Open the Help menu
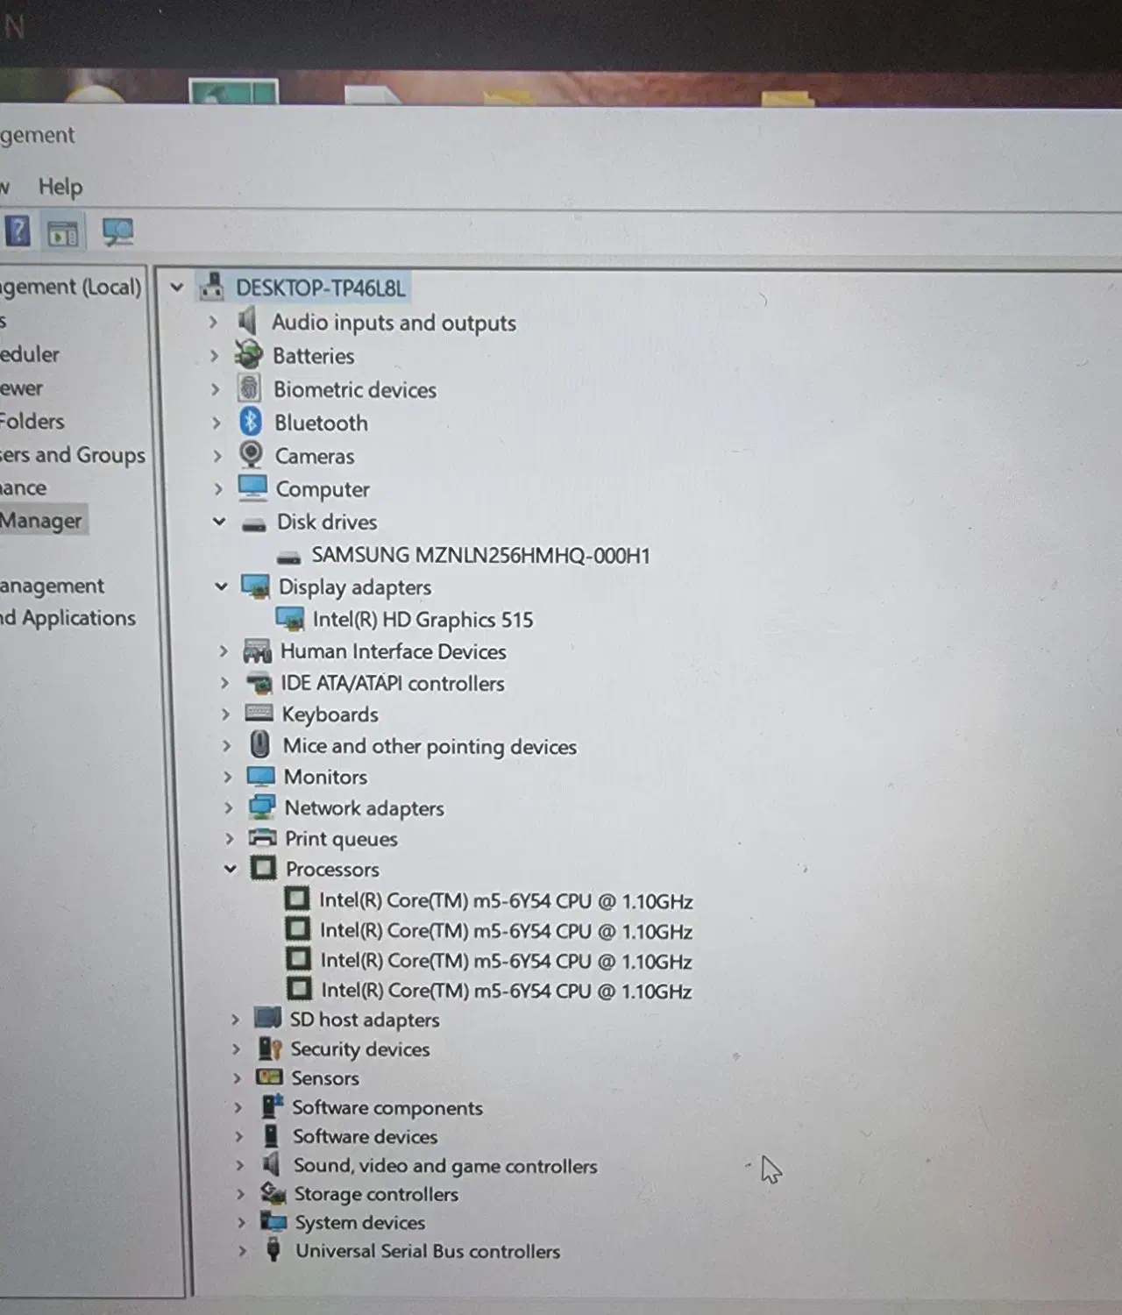Screen dimensions: 1122x1315 pos(60,187)
